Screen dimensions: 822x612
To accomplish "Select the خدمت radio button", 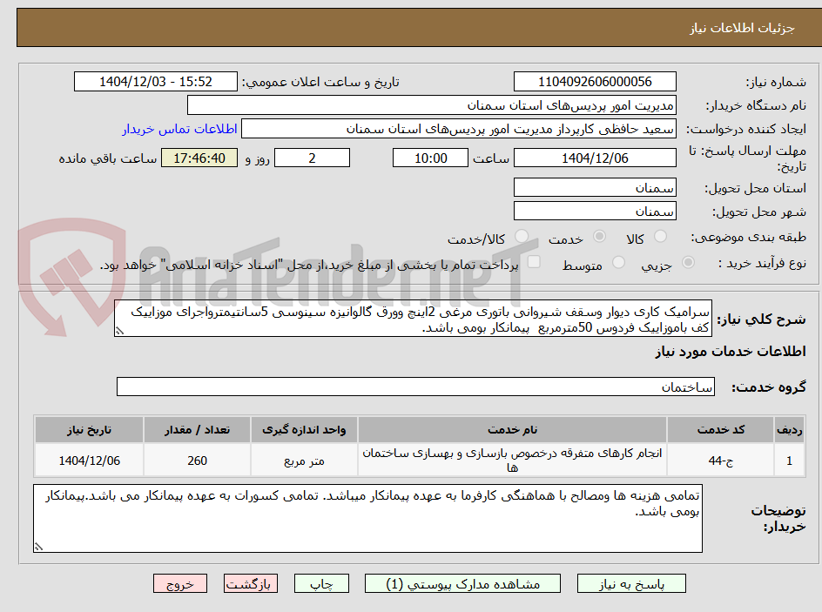I will click(599, 236).
